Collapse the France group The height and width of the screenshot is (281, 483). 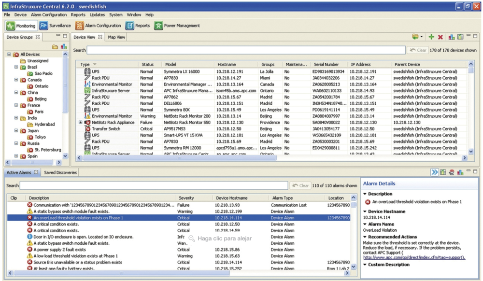tap(16, 105)
